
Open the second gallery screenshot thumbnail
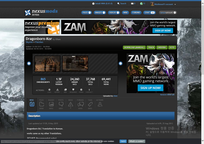point(75,64)
